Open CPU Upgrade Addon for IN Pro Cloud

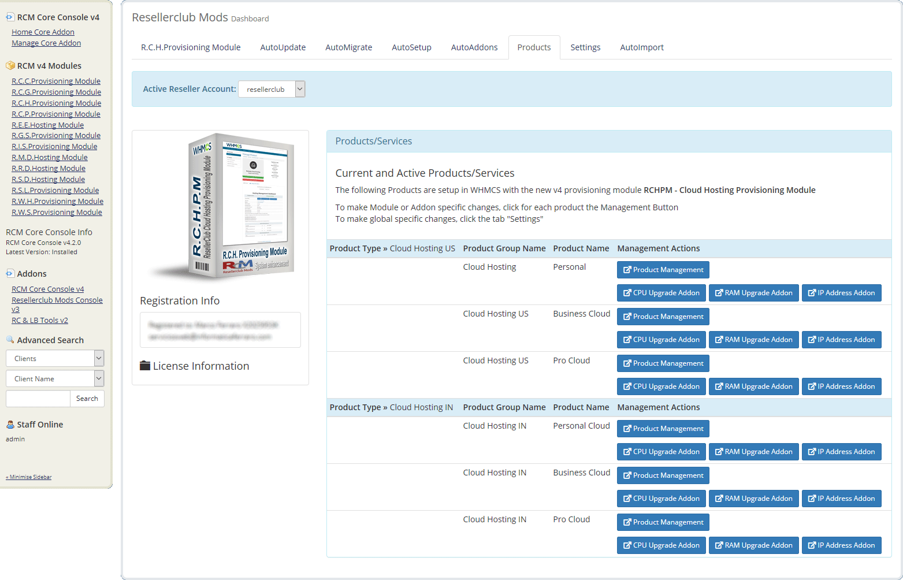(x=661, y=545)
